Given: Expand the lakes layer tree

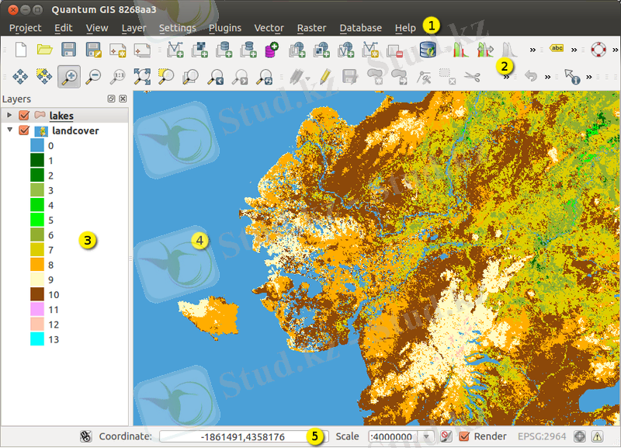Looking at the screenshot, I should tap(9, 116).
